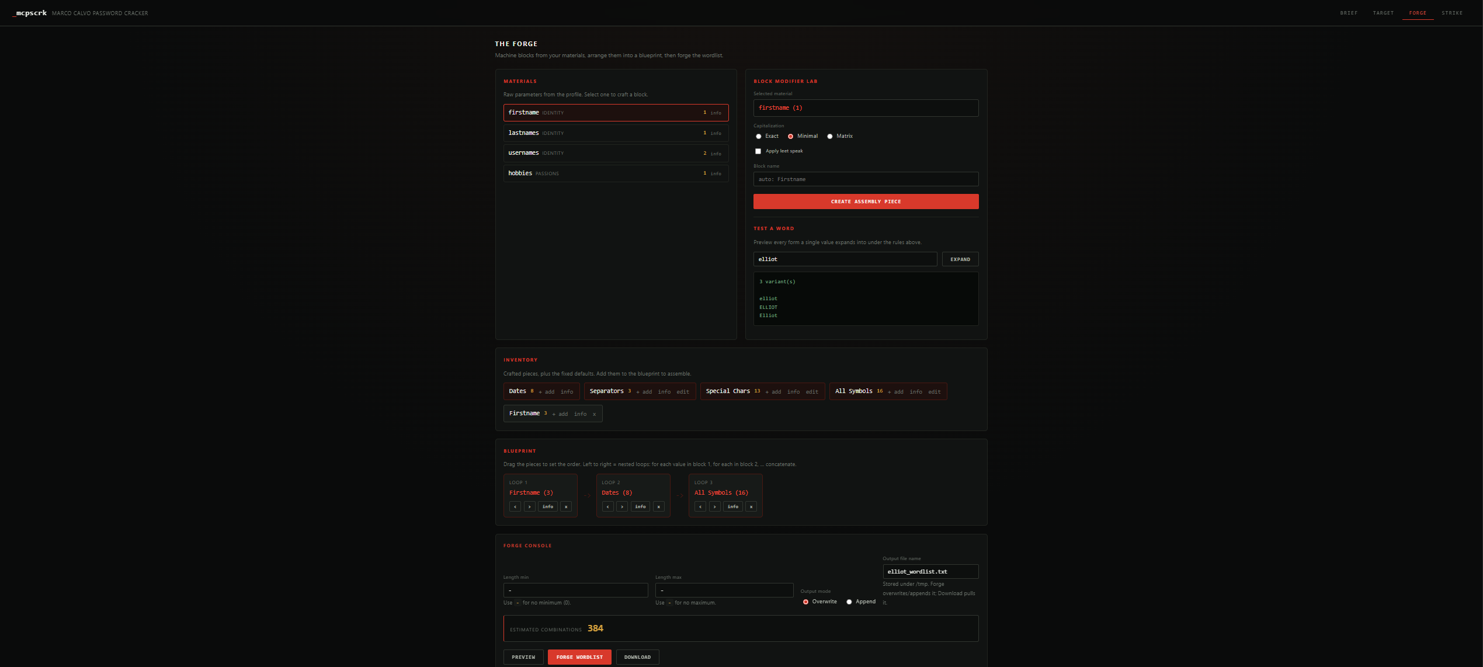Open the FORGE tab
The width and height of the screenshot is (1483, 667).
(1418, 13)
